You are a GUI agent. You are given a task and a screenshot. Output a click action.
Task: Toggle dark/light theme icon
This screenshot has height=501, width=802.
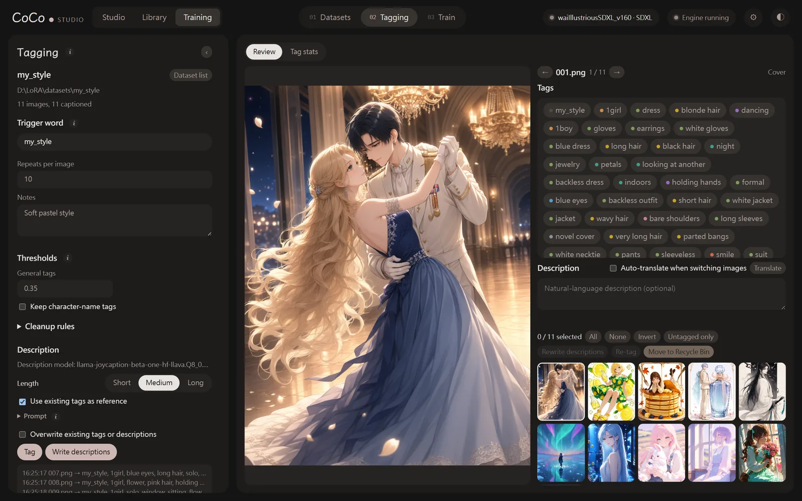780,17
